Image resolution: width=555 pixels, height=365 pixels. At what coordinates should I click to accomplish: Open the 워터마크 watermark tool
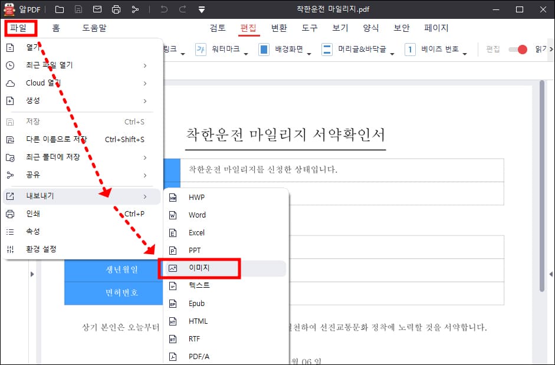(225, 50)
